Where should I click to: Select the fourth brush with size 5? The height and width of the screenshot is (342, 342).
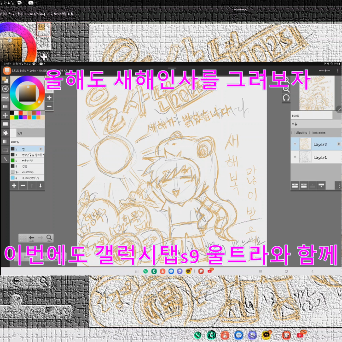(27, 166)
